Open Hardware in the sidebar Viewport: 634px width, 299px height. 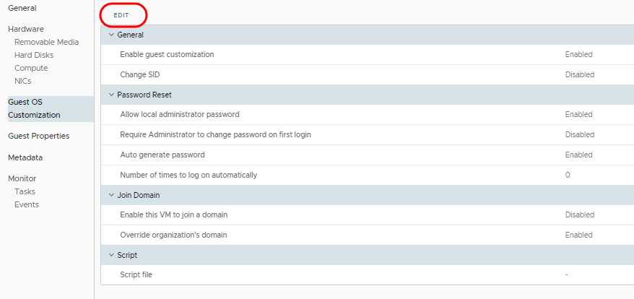pos(26,29)
